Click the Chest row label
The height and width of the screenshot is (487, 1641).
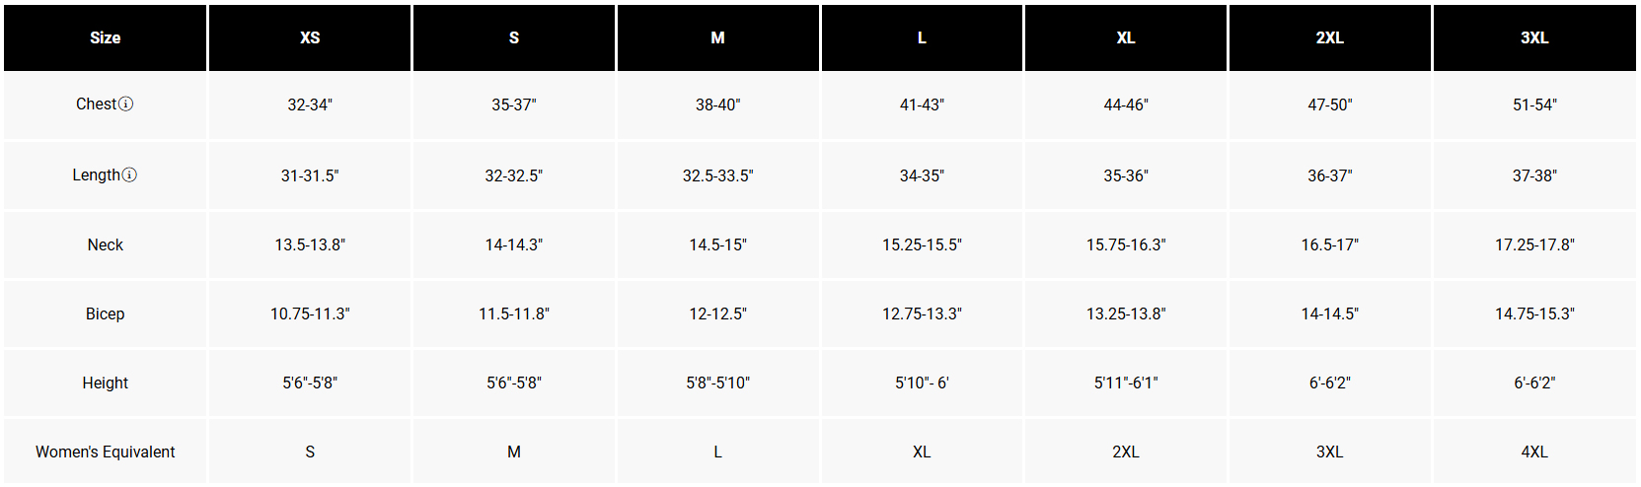coord(96,104)
